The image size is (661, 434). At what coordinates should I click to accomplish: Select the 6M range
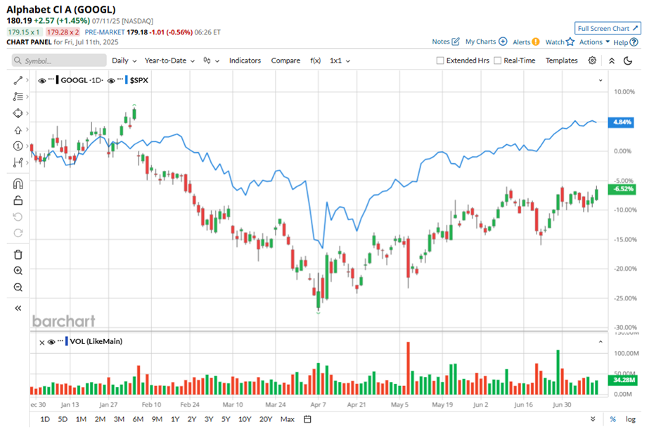click(x=138, y=419)
